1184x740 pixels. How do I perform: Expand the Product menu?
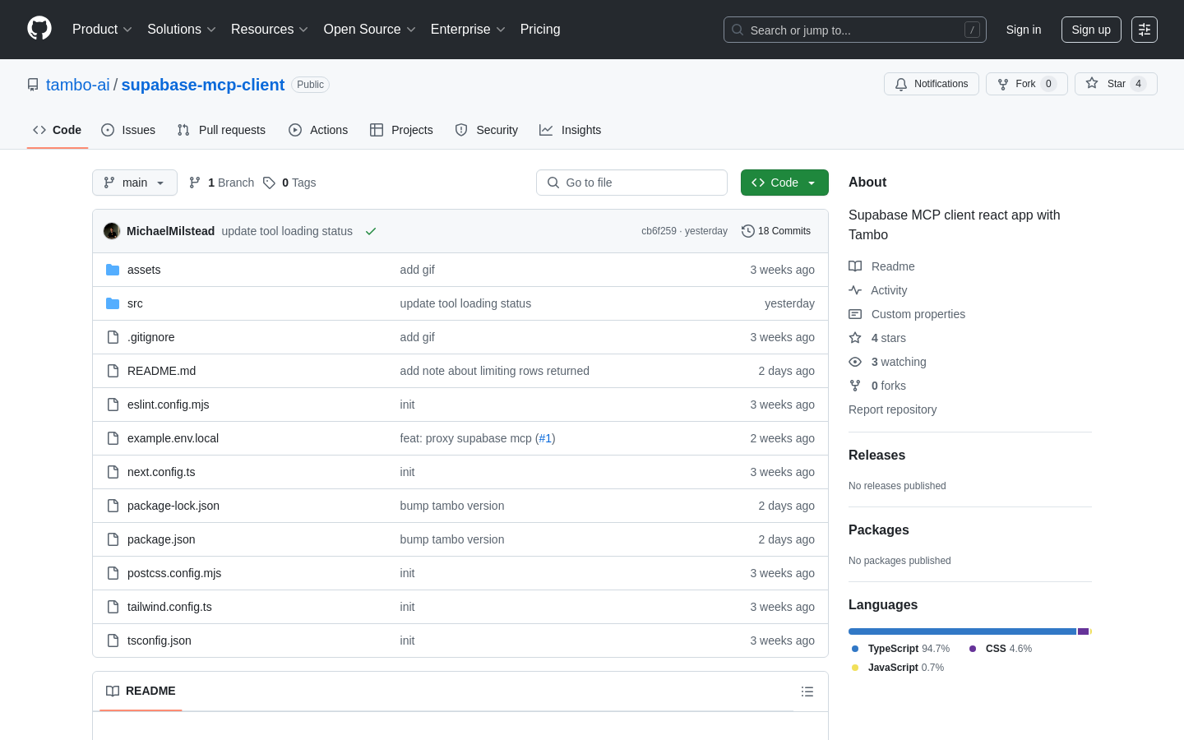(x=102, y=30)
